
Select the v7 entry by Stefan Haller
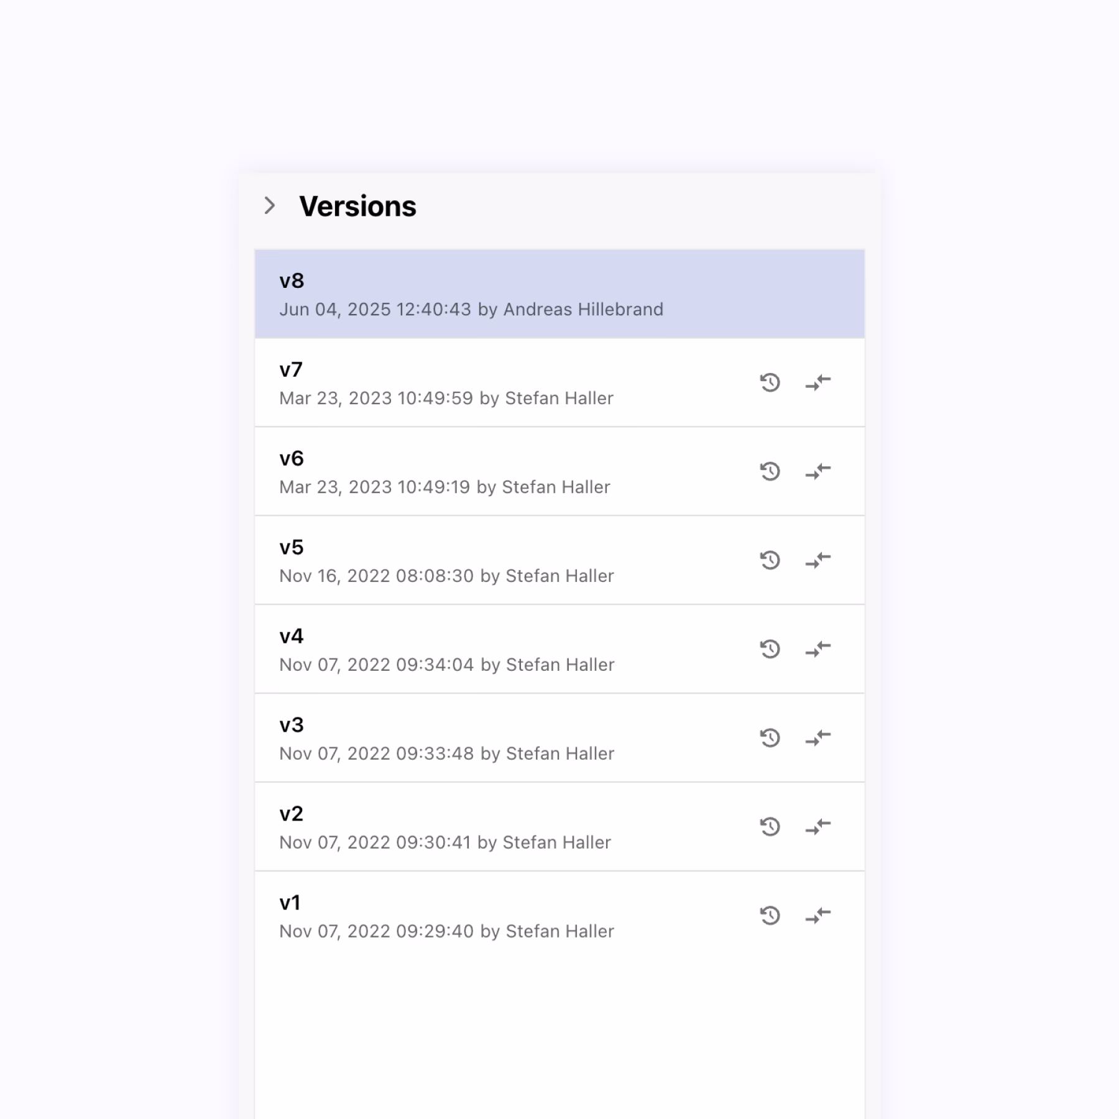tap(559, 382)
